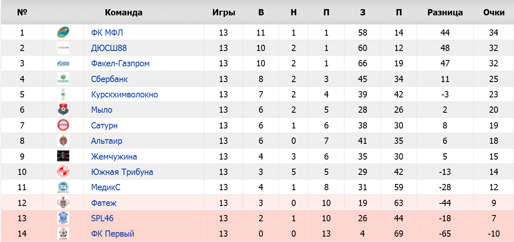Open the ФК Первый team link
514x242 pixels.
click(113, 234)
